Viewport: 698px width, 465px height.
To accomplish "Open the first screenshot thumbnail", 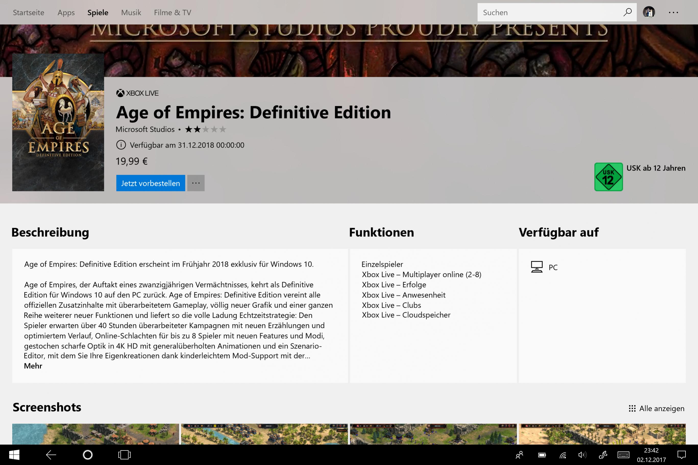I will click(x=95, y=434).
